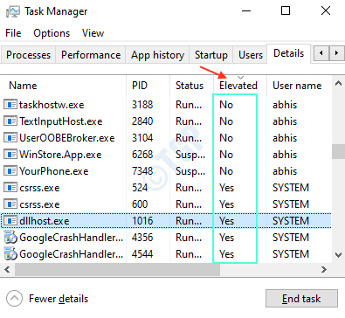Click PID value 2840
The image size is (345, 318).
coord(142,121)
